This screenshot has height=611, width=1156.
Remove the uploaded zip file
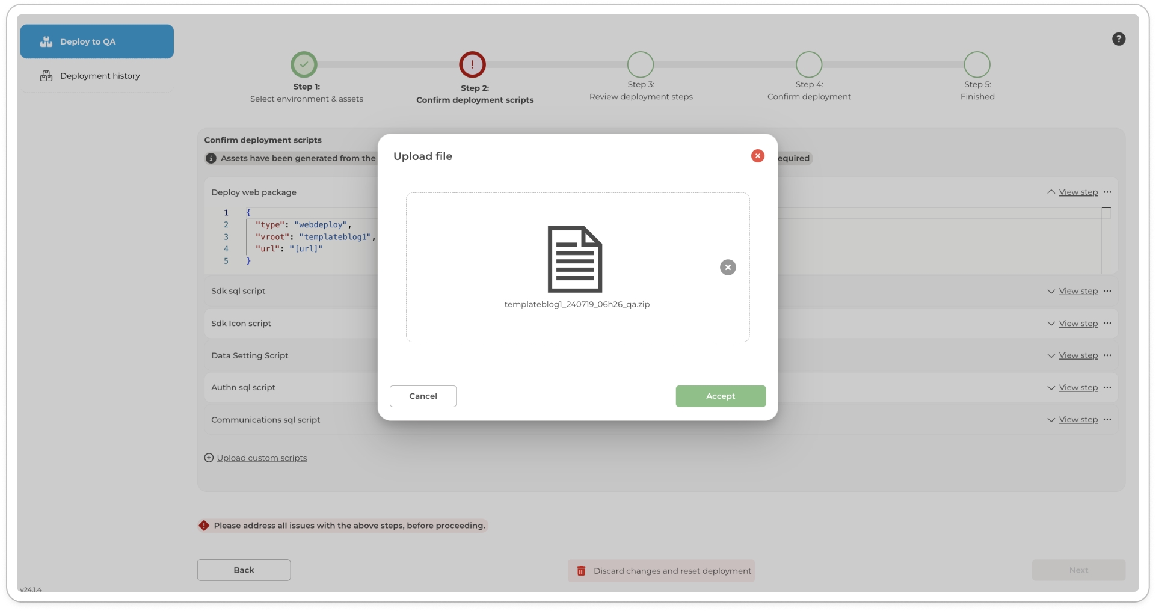[727, 268]
